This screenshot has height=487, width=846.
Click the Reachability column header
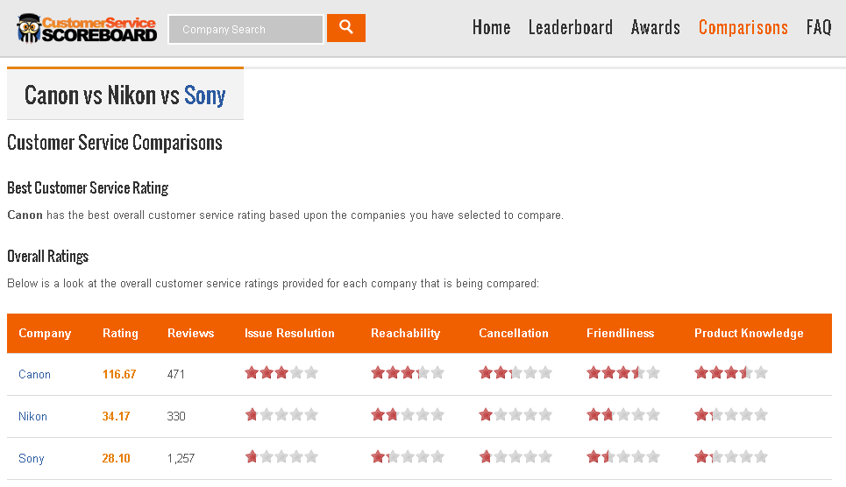(x=405, y=334)
